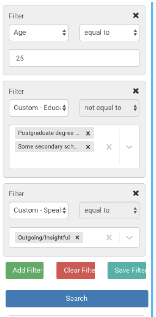Image resolution: width=156 pixels, height=317 pixels.
Task: Expand the education values chevron list
Action: tap(129, 147)
